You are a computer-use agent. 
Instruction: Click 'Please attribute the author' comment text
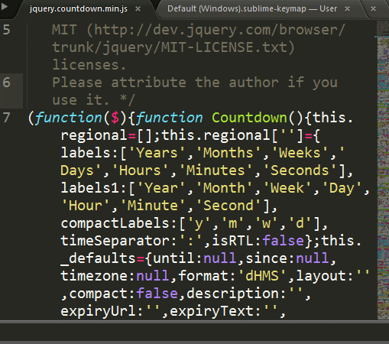pyautogui.click(x=166, y=83)
